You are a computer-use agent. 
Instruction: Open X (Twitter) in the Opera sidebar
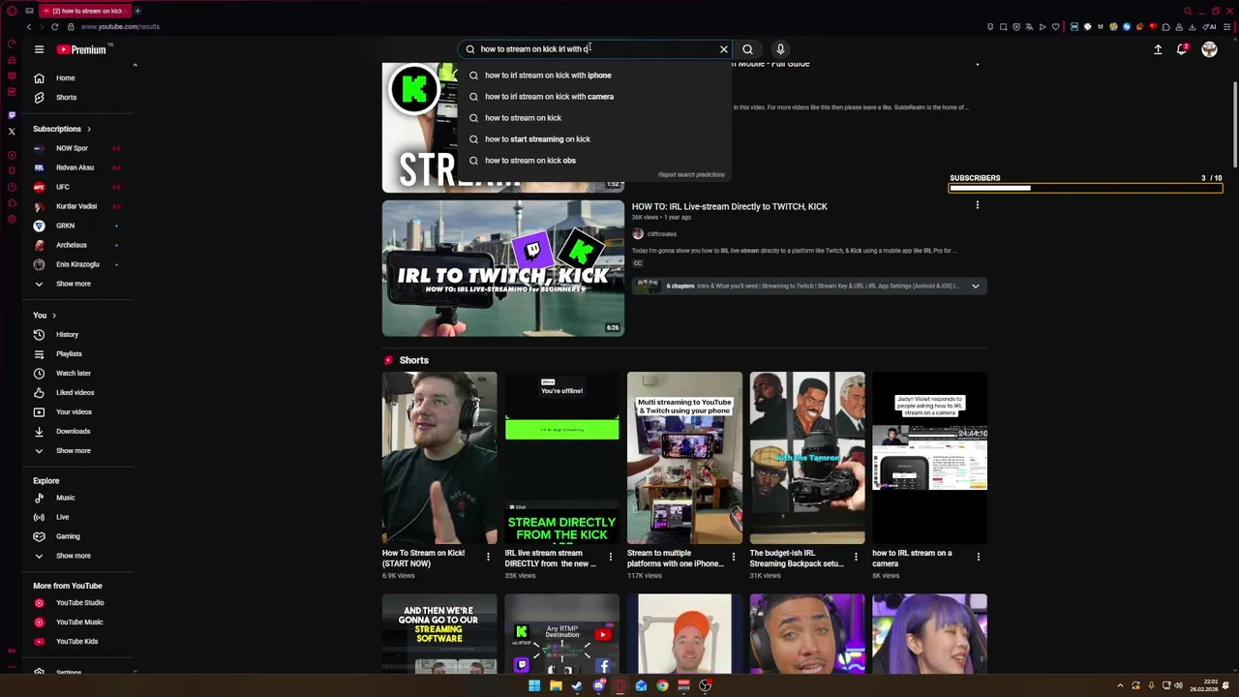coord(12,132)
